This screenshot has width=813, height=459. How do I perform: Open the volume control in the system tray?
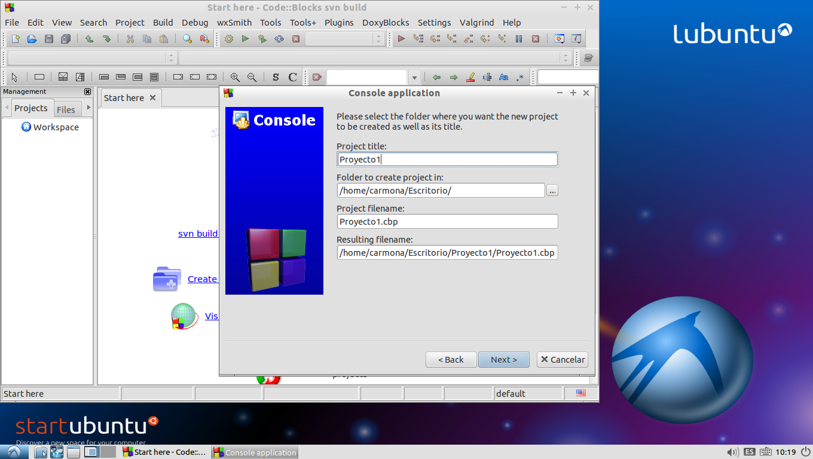pyautogui.click(x=732, y=452)
